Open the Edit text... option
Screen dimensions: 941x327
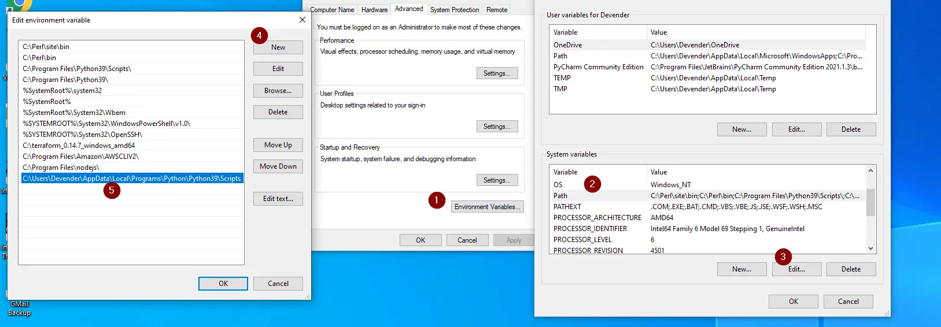278,199
